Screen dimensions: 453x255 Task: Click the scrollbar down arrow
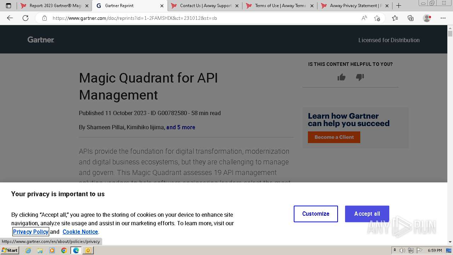click(x=450, y=242)
